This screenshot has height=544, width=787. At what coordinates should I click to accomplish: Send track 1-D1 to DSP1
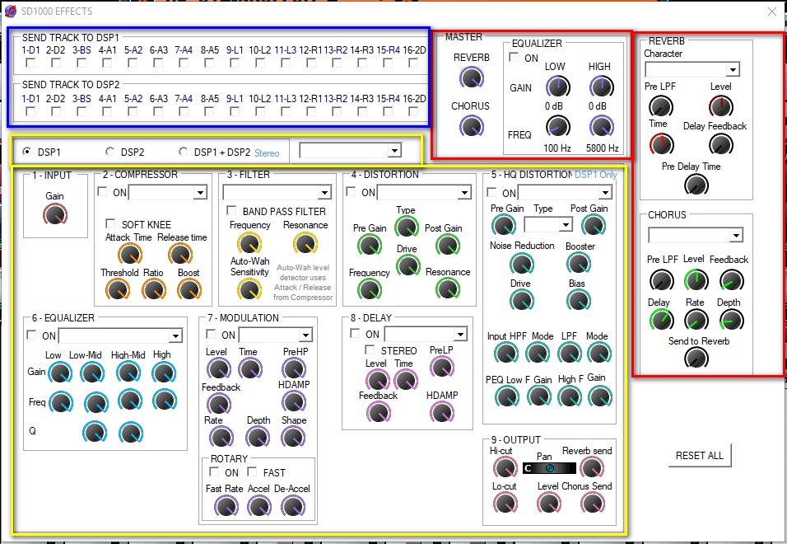[30, 63]
